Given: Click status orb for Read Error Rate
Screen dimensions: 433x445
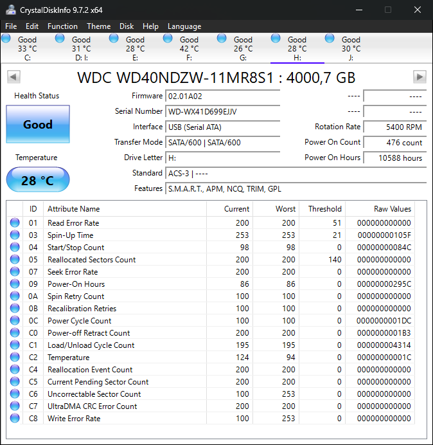Looking at the screenshot, I should pos(15,223).
